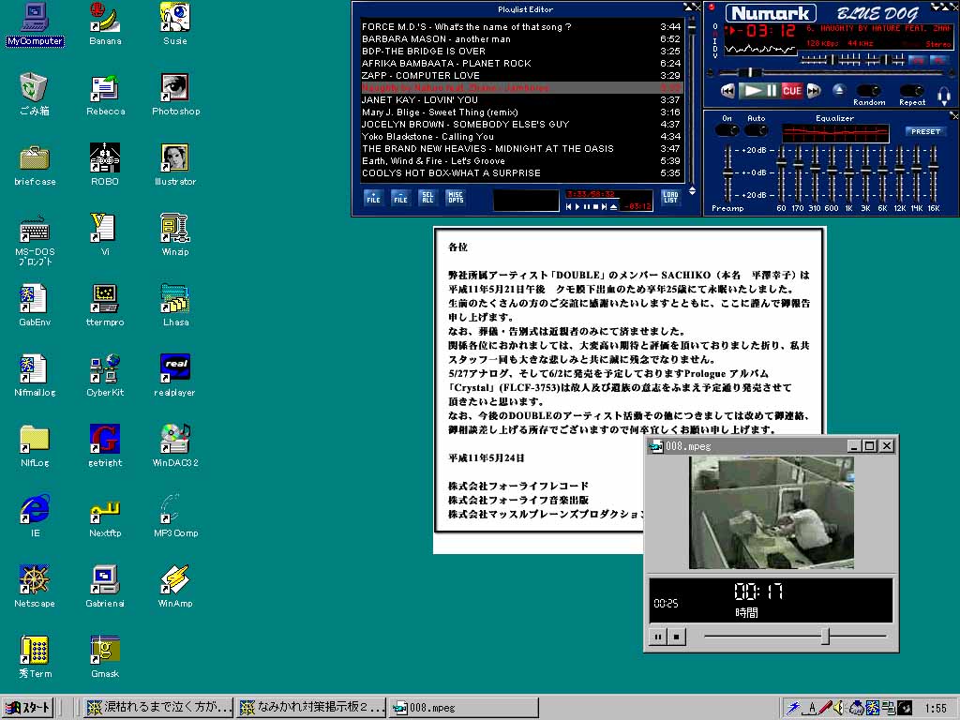
Task: Toggle the Winamp Repeat switch
Action: pos(911,91)
